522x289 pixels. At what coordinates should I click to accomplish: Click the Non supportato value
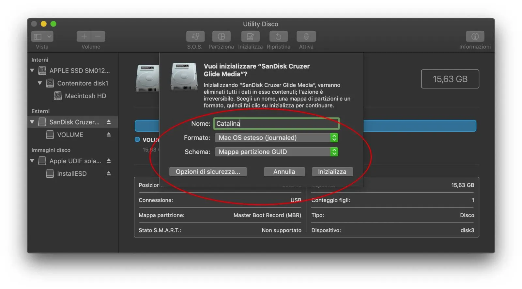tap(281, 230)
